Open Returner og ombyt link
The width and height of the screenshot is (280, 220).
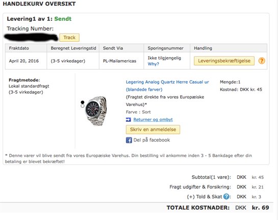pyautogui.click(x=153, y=120)
